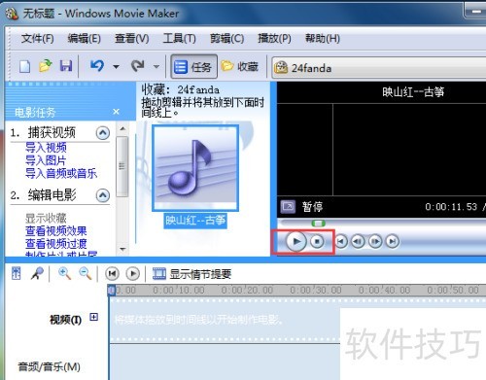Click the Movie Maker title bar icon
Viewport: 486px width, 380px height.
pyautogui.click(x=12, y=13)
